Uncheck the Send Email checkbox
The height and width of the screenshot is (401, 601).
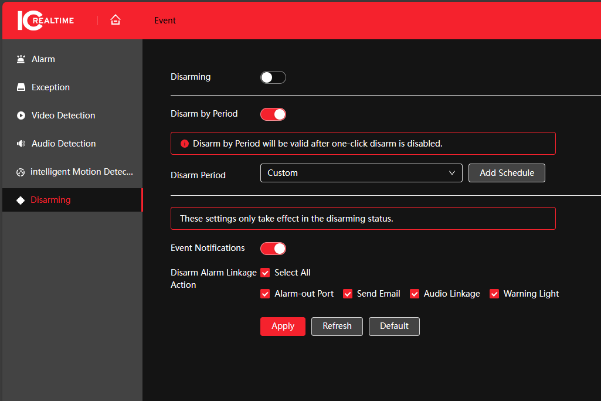pos(348,294)
